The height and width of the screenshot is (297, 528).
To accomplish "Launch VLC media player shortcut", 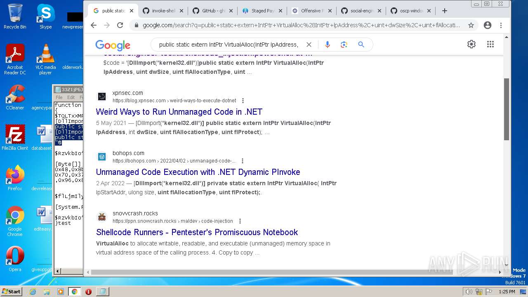I will [45, 60].
